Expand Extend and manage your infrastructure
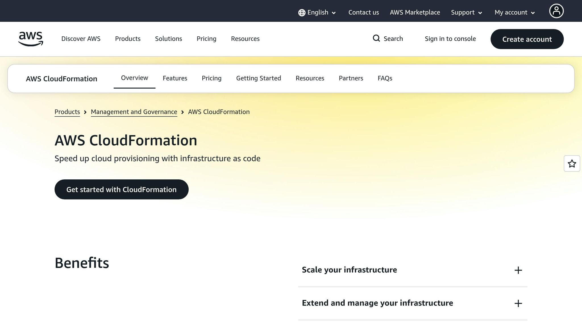This screenshot has height=327, width=582. click(518, 303)
